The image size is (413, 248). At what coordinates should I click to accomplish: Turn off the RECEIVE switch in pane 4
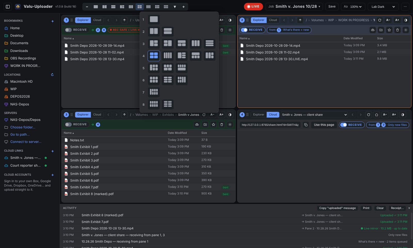tap(344, 125)
